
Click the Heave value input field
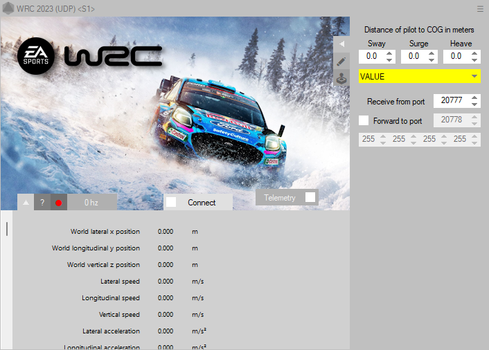click(457, 56)
